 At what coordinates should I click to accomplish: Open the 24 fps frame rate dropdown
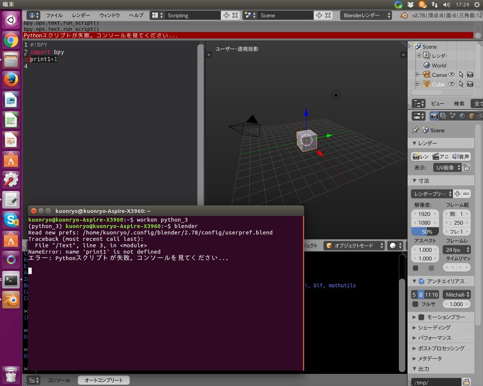coord(457,250)
